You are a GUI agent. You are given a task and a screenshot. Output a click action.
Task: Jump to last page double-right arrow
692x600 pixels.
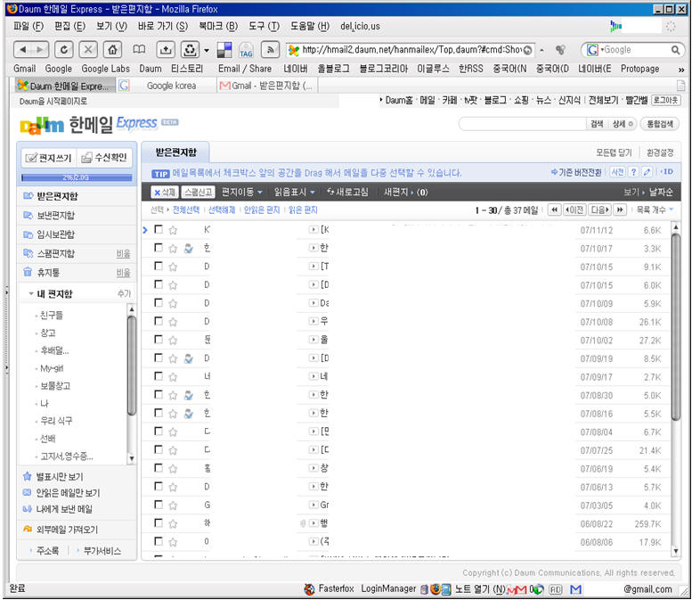(x=620, y=210)
